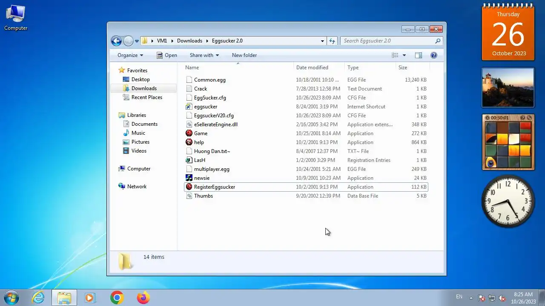
Task: Click the New folder button
Action: point(244,55)
